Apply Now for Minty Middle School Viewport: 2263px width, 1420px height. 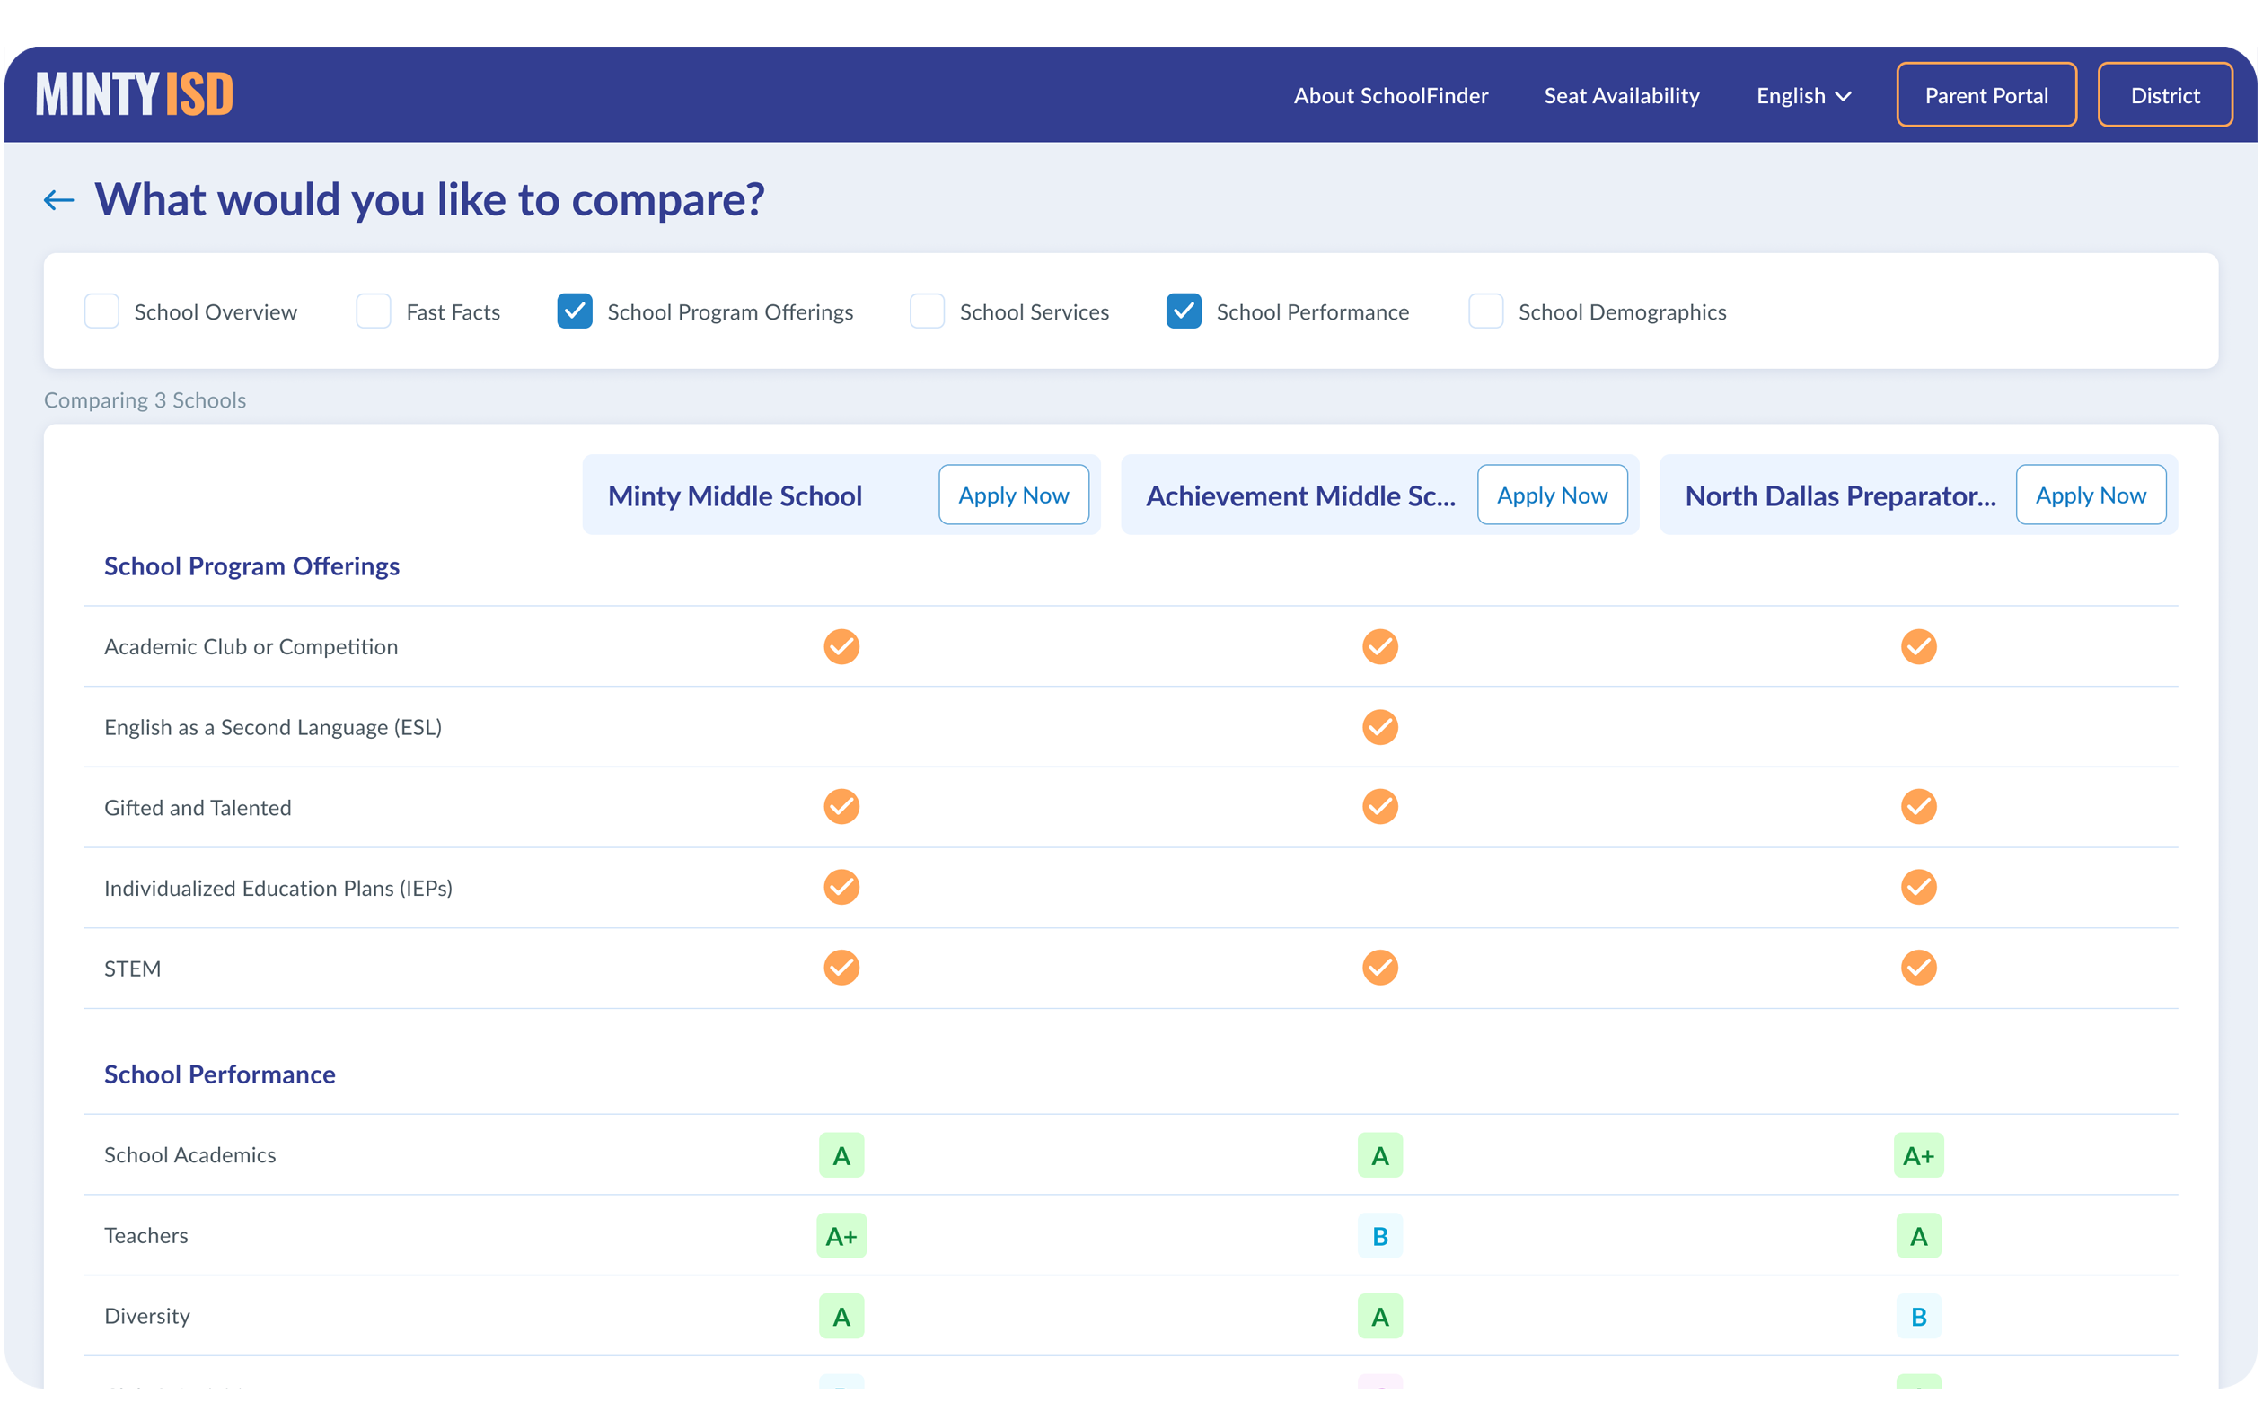[x=1013, y=495]
